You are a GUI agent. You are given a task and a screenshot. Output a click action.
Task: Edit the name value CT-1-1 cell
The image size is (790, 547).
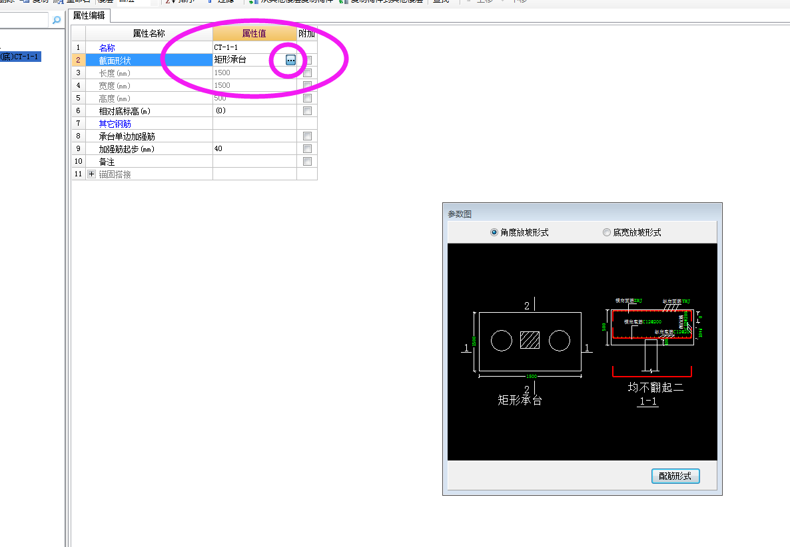(254, 47)
